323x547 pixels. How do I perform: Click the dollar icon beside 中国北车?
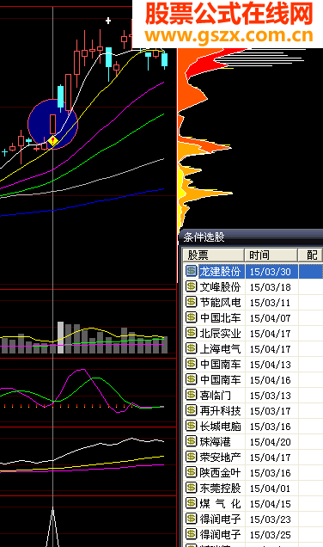tap(191, 317)
